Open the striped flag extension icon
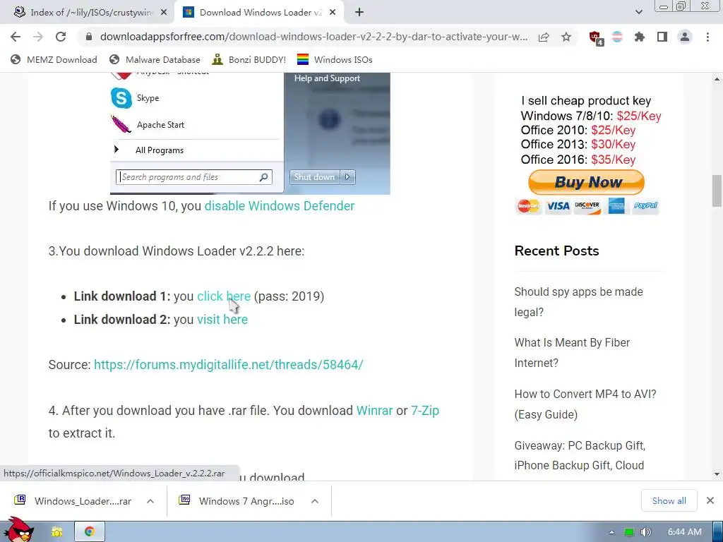The width and height of the screenshot is (723, 542). (x=617, y=37)
